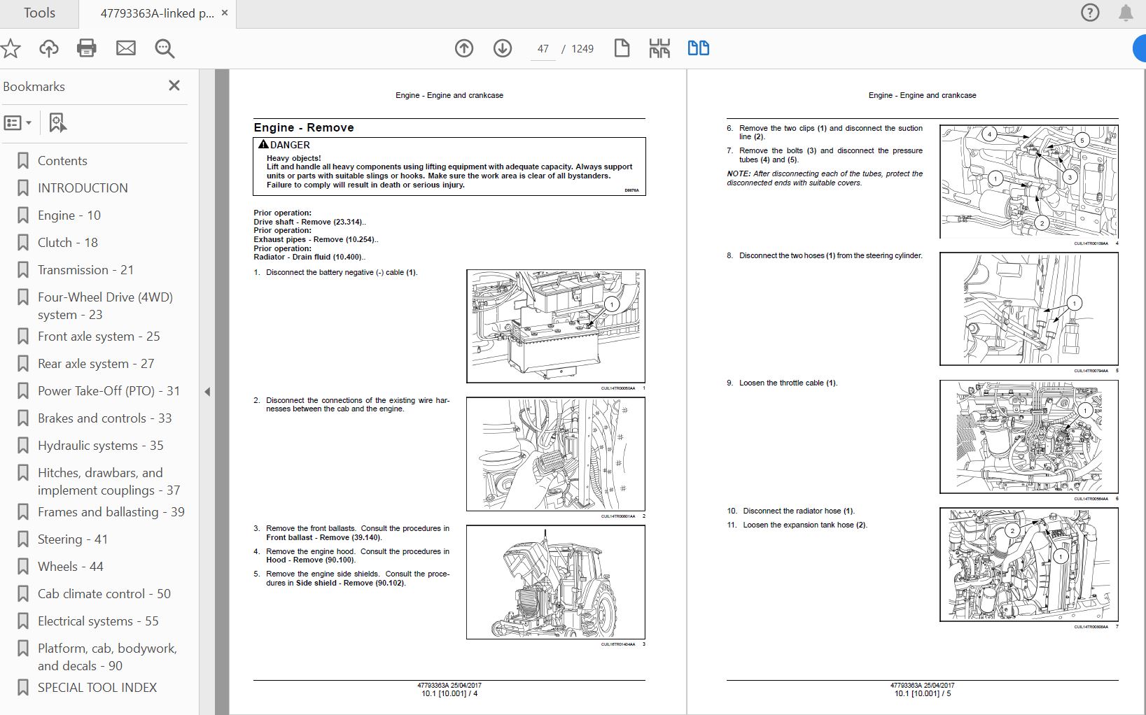Open the Tools tab
Image resolution: width=1146 pixels, height=715 pixels.
[x=39, y=13]
